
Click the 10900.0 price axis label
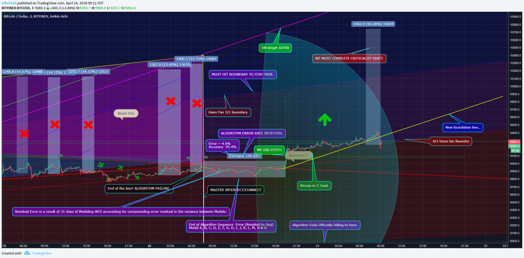(515, 17)
